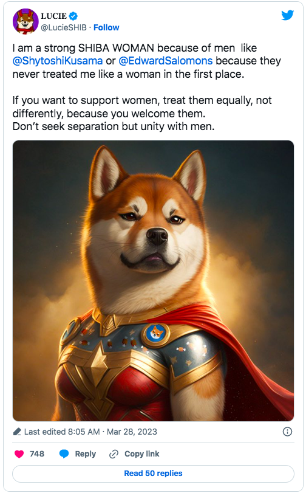Click the Reply text label
The width and height of the screenshot is (306, 493).
click(85, 454)
